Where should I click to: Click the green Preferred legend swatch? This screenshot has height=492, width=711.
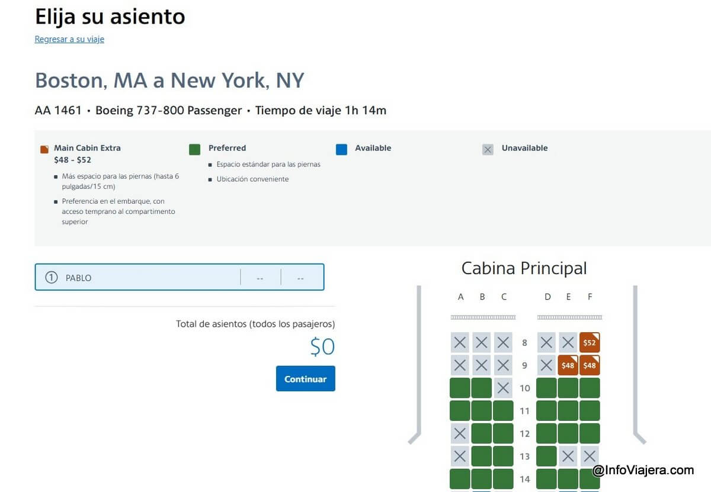coord(194,149)
